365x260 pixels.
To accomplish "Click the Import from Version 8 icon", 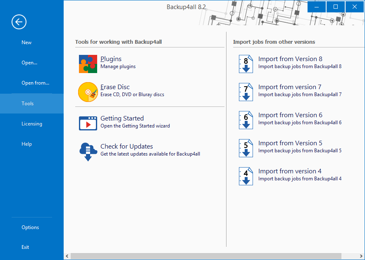I will (246, 64).
